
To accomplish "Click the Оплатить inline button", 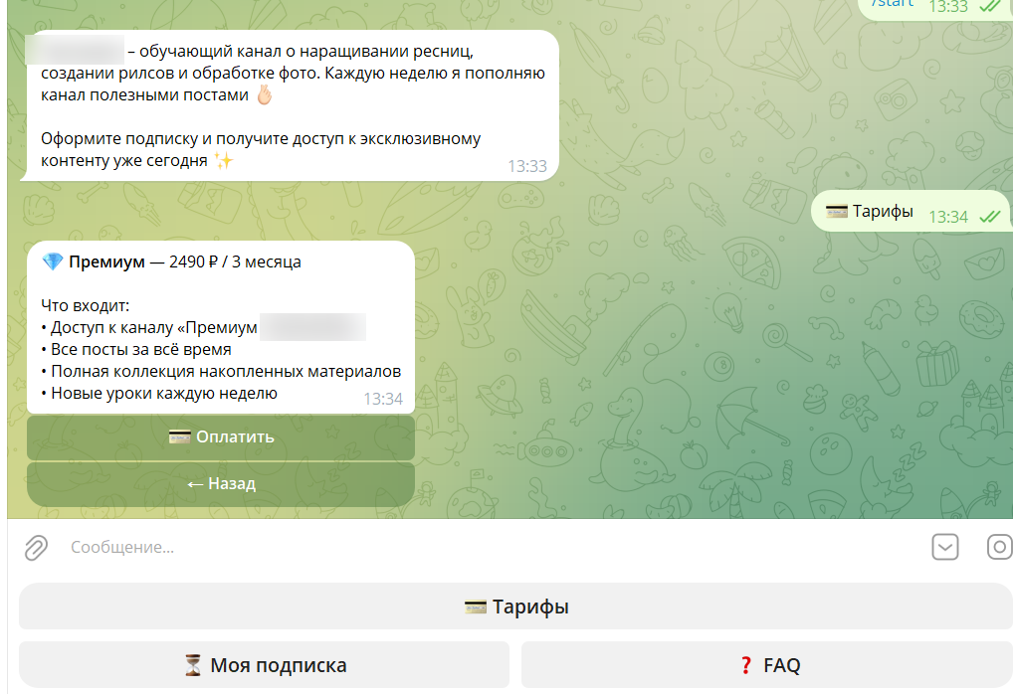I will [x=221, y=437].
